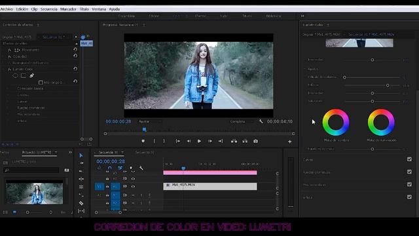Open the Program monitor panel menu
The width and height of the screenshot is (419, 236).
144,25
